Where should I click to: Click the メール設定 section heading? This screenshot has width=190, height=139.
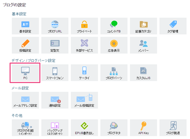click(x=20, y=88)
